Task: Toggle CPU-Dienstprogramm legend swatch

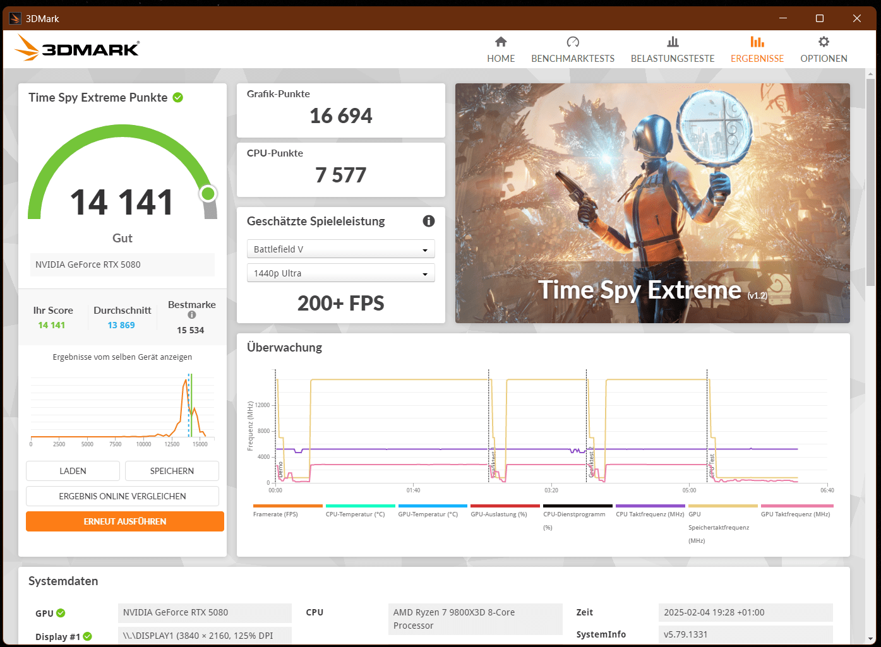Action: tap(578, 506)
